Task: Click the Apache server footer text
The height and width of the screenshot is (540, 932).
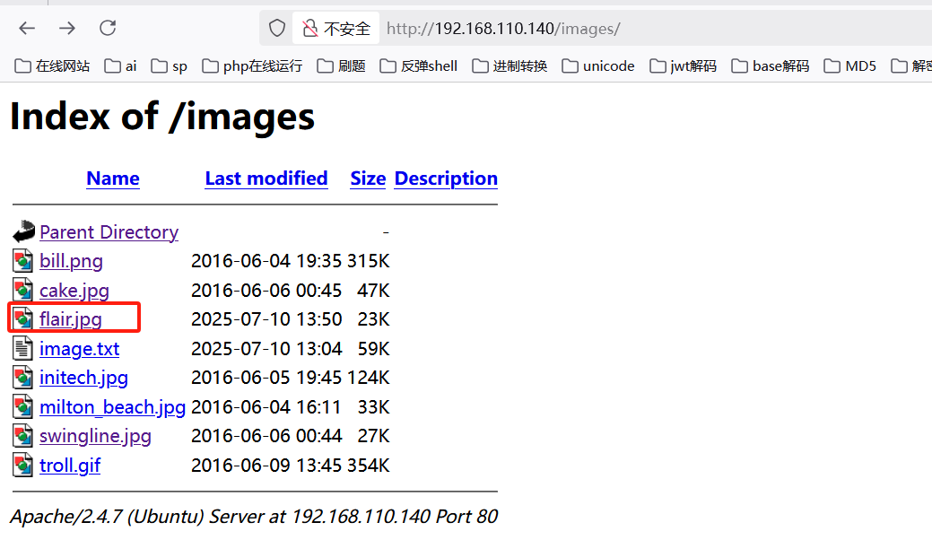Action: [254, 517]
